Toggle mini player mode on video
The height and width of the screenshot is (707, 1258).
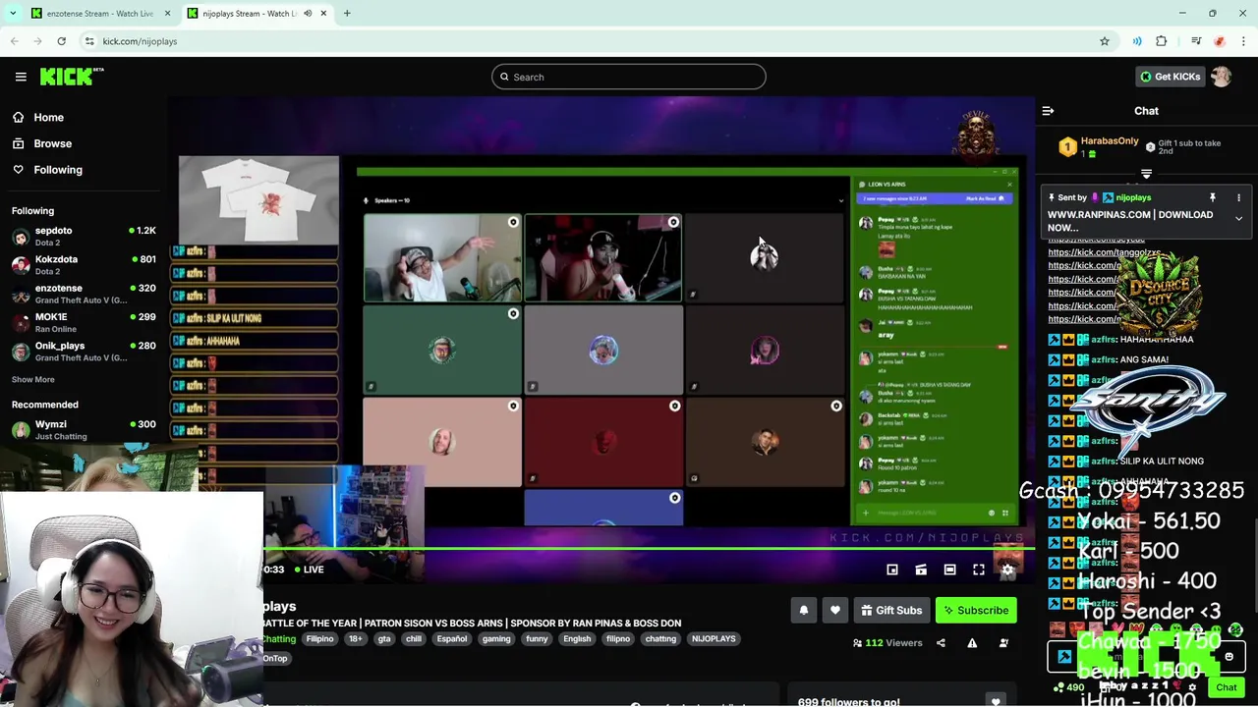[x=892, y=570]
